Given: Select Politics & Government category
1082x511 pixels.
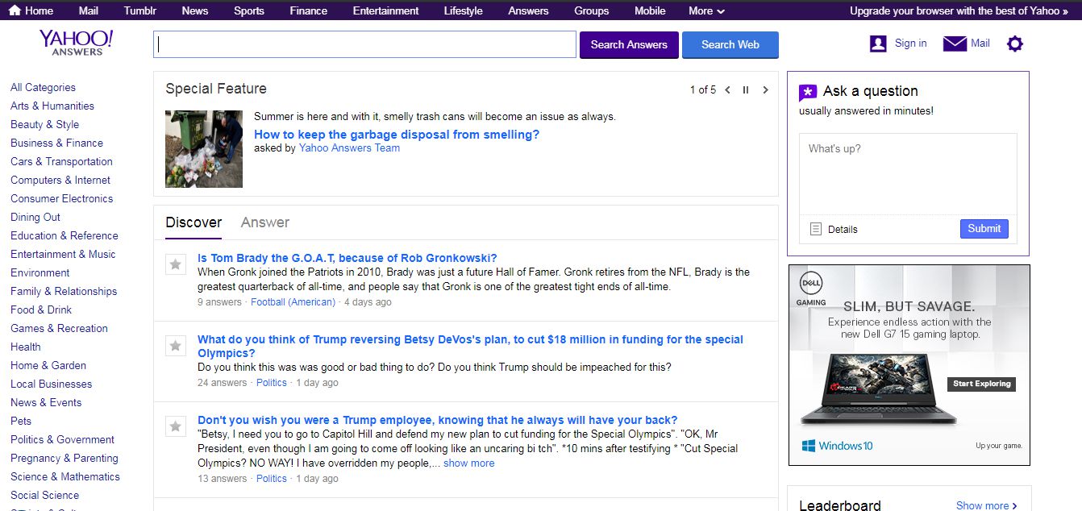Looking at the screenshot, I should tap(62, 439).
